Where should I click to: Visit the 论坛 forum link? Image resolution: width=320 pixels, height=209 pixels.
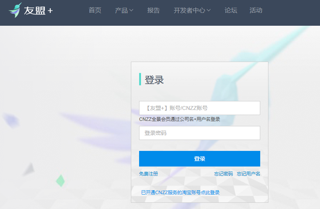tap(231, 11)
